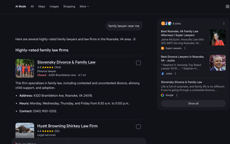
Task: Open more options next to Super Lawyers
Action: tap(185, 48)
